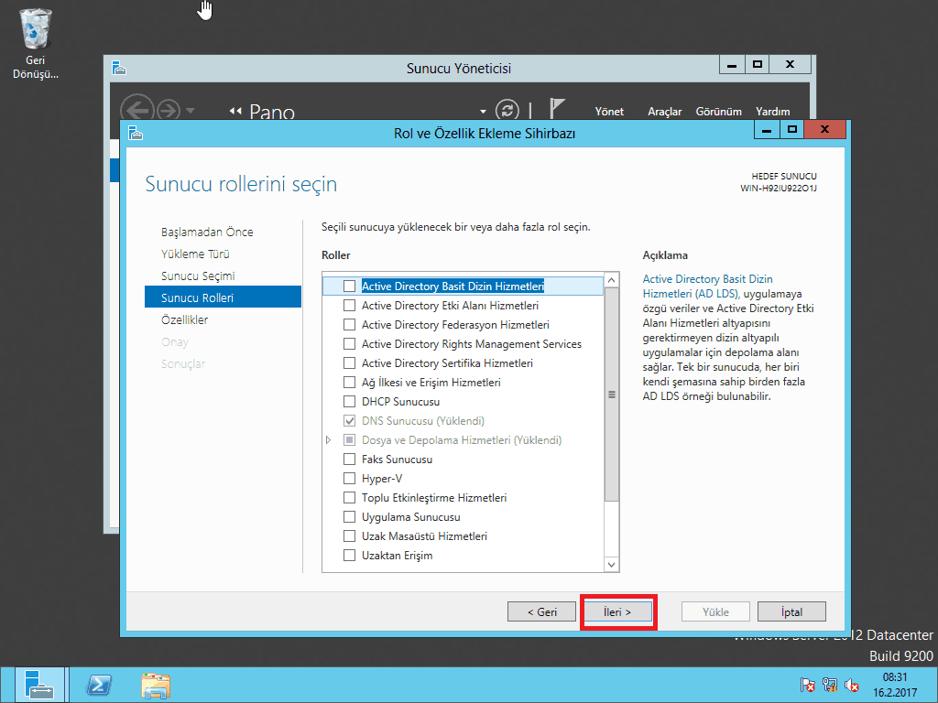Click the network status tray icon

pos(830,685)
